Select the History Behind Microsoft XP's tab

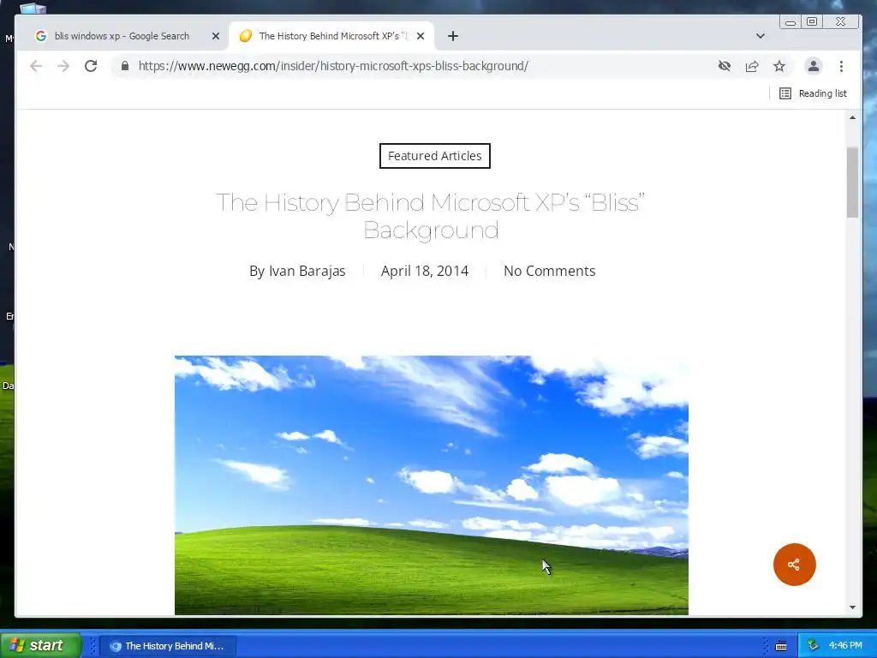click(331, 36)
